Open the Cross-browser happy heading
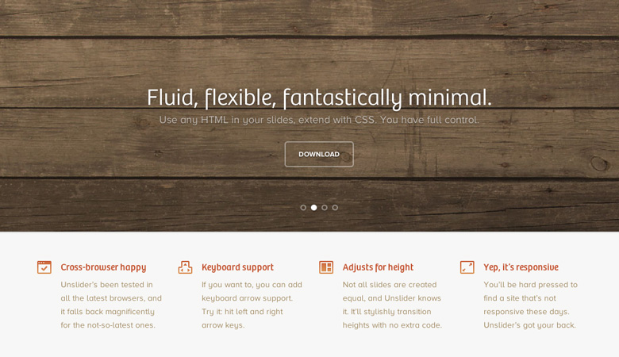Image resolution: width=619 pixels, height=357 pixels. click(103, 267)
